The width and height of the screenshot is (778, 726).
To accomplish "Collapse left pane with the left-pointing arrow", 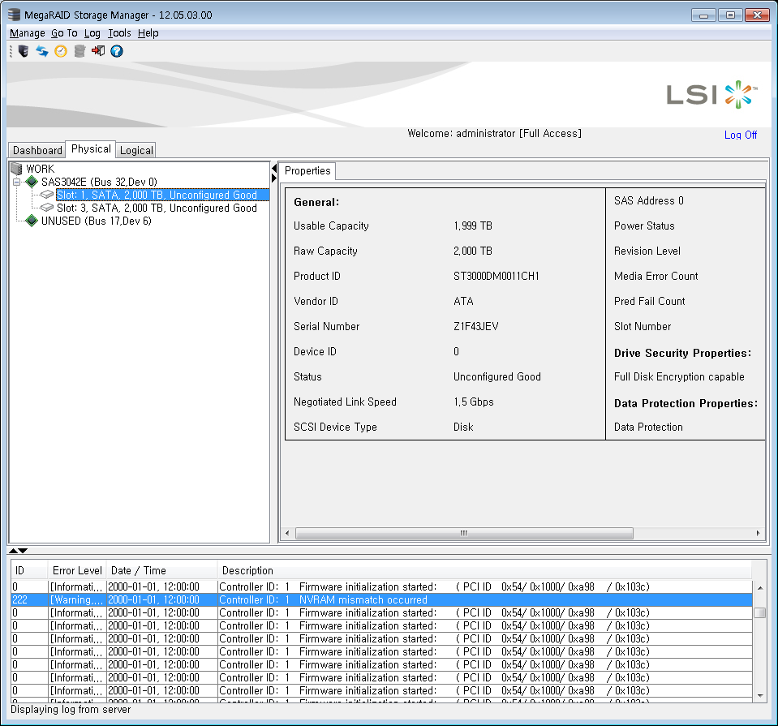I will tap(274, 170).
